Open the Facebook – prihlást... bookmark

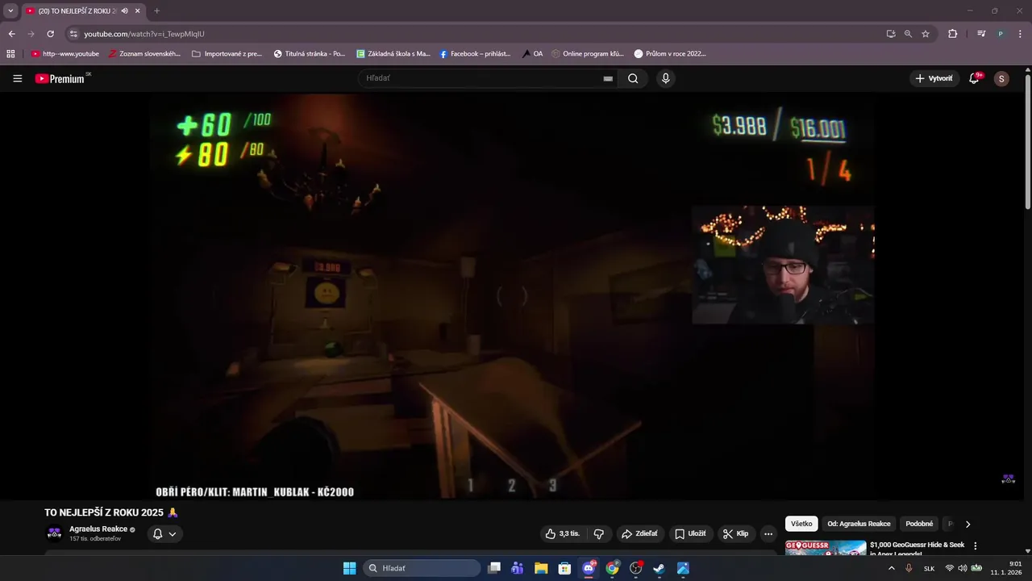[475, 54]
